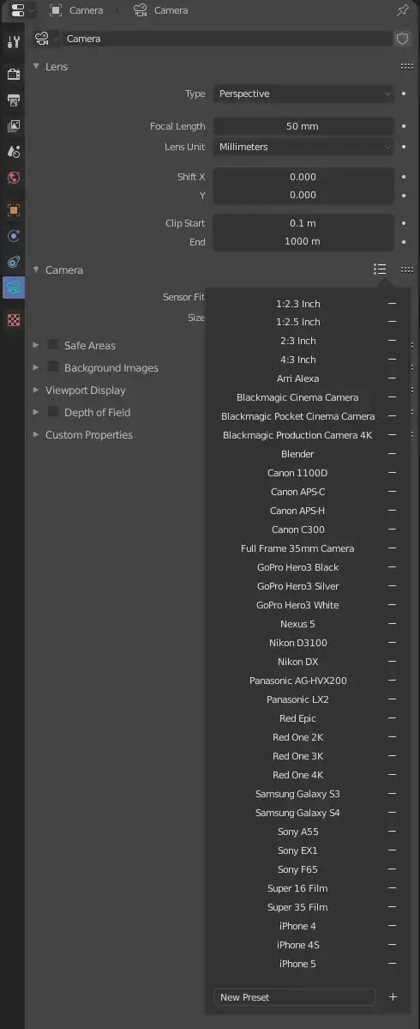Remove the Canon C300 preset
Screen dimensions: 420x1029
pyautogui.click(x=392, y=530)
